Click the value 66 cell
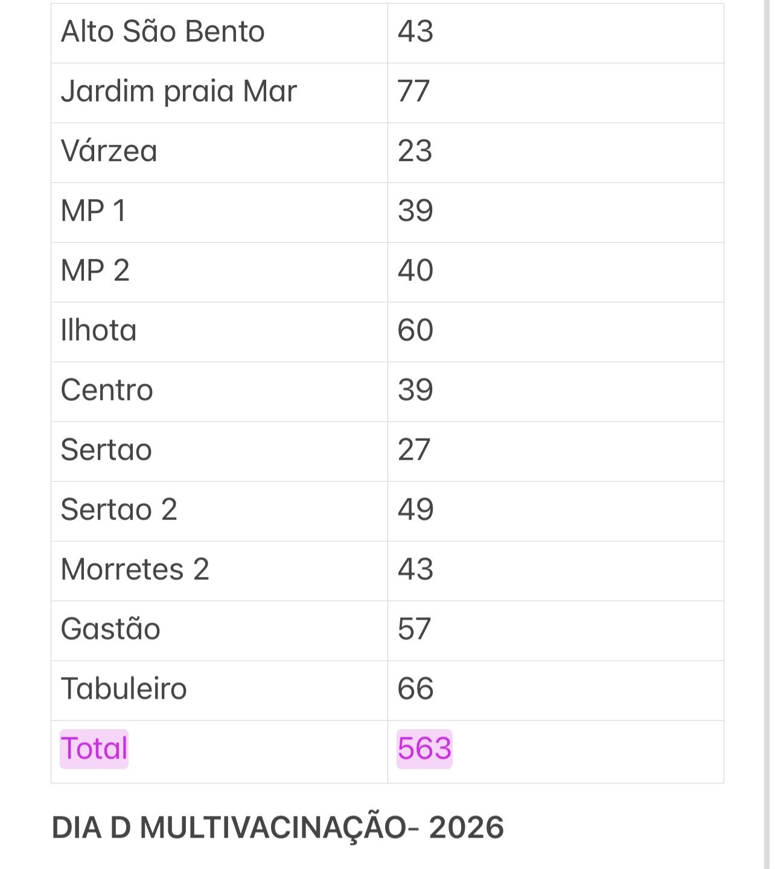The image size is (775, 869). coord(556,691)
